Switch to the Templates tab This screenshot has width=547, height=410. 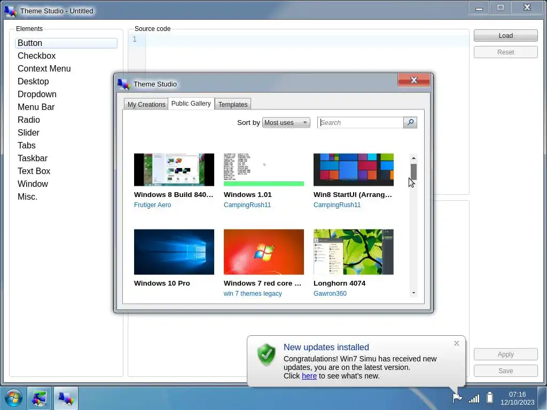[x=233, y=104]
